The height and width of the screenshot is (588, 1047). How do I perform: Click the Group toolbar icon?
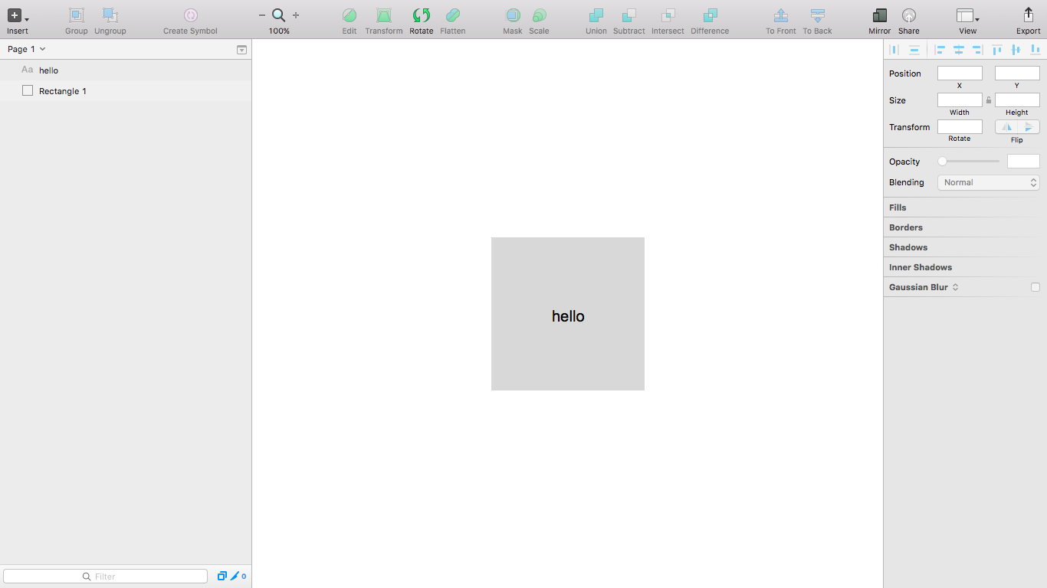pos(77,15)
